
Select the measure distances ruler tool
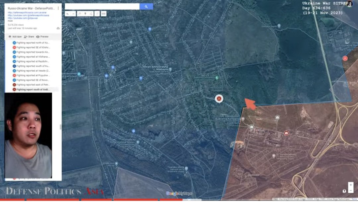(103, 14)
